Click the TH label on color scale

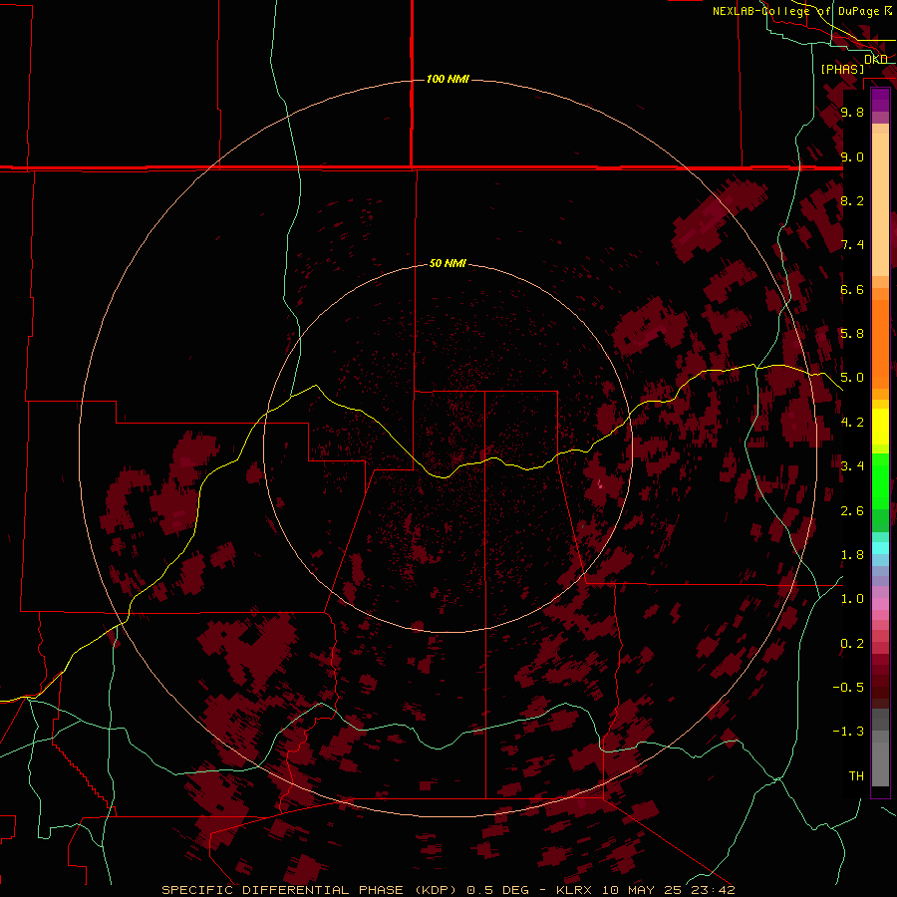(x=856, y=776)
